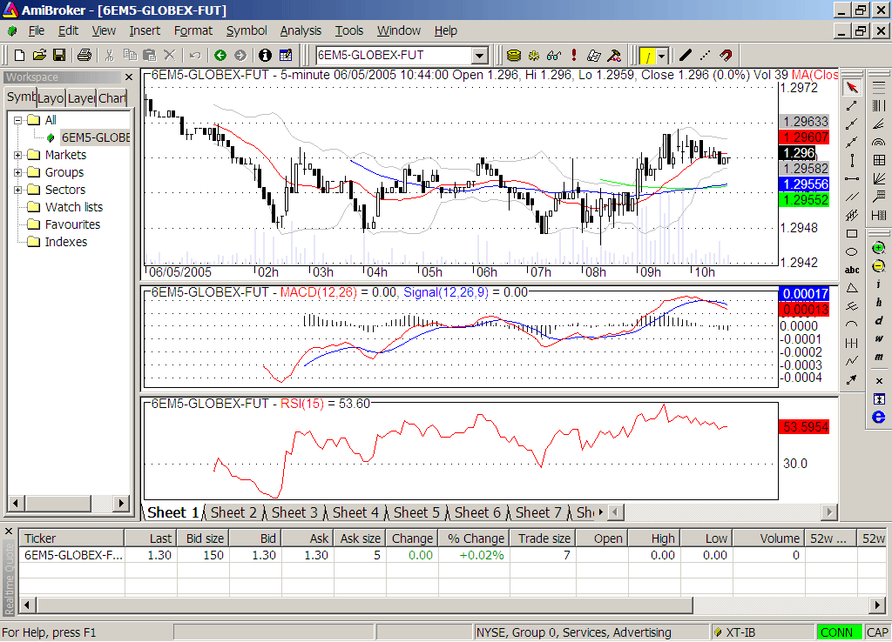Click the 6EM5-GLOBEX-FUT row in quote table
892x642 pixels.
73,555
